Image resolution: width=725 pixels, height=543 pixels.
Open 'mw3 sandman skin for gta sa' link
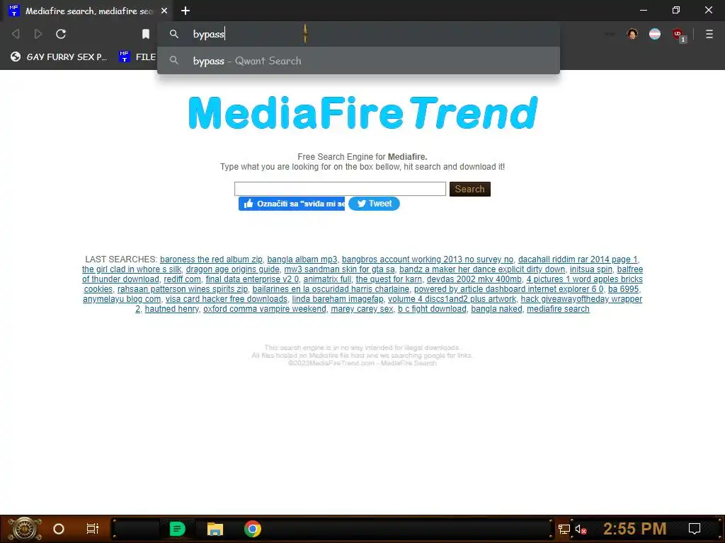339,269
